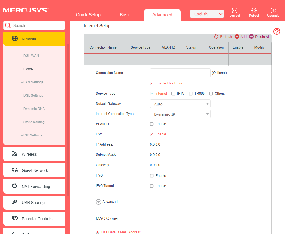Go to EWAN submenu

coord(27,69)
